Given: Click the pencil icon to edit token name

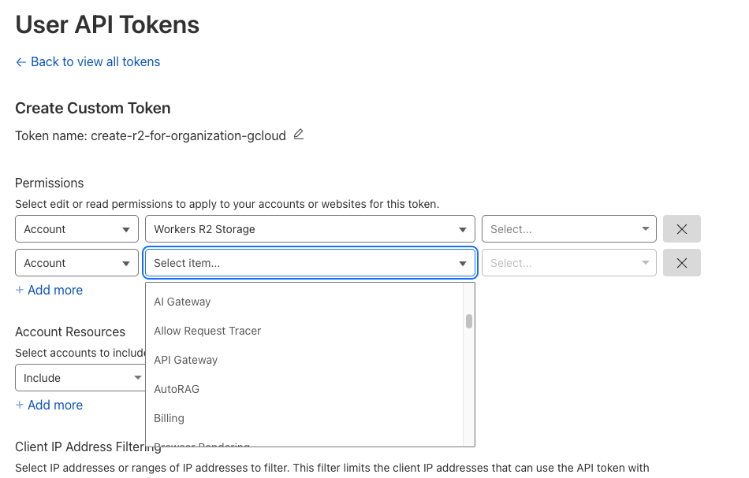Looking at the screenshot, I should point(298,135).
